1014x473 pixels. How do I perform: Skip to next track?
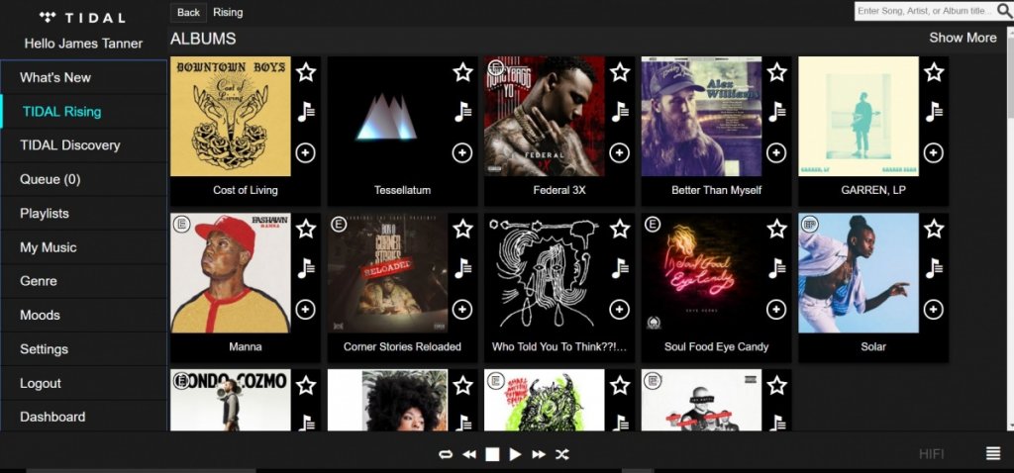point(539,454)
